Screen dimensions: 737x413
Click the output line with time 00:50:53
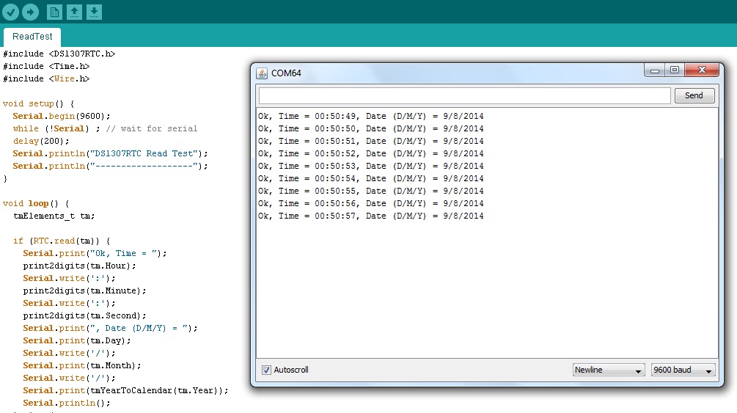tap(371, 166)
